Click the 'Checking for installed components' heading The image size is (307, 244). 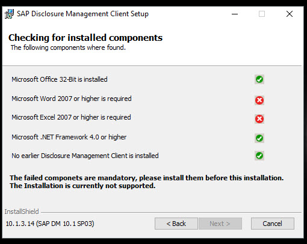click(x=85, y=38)
